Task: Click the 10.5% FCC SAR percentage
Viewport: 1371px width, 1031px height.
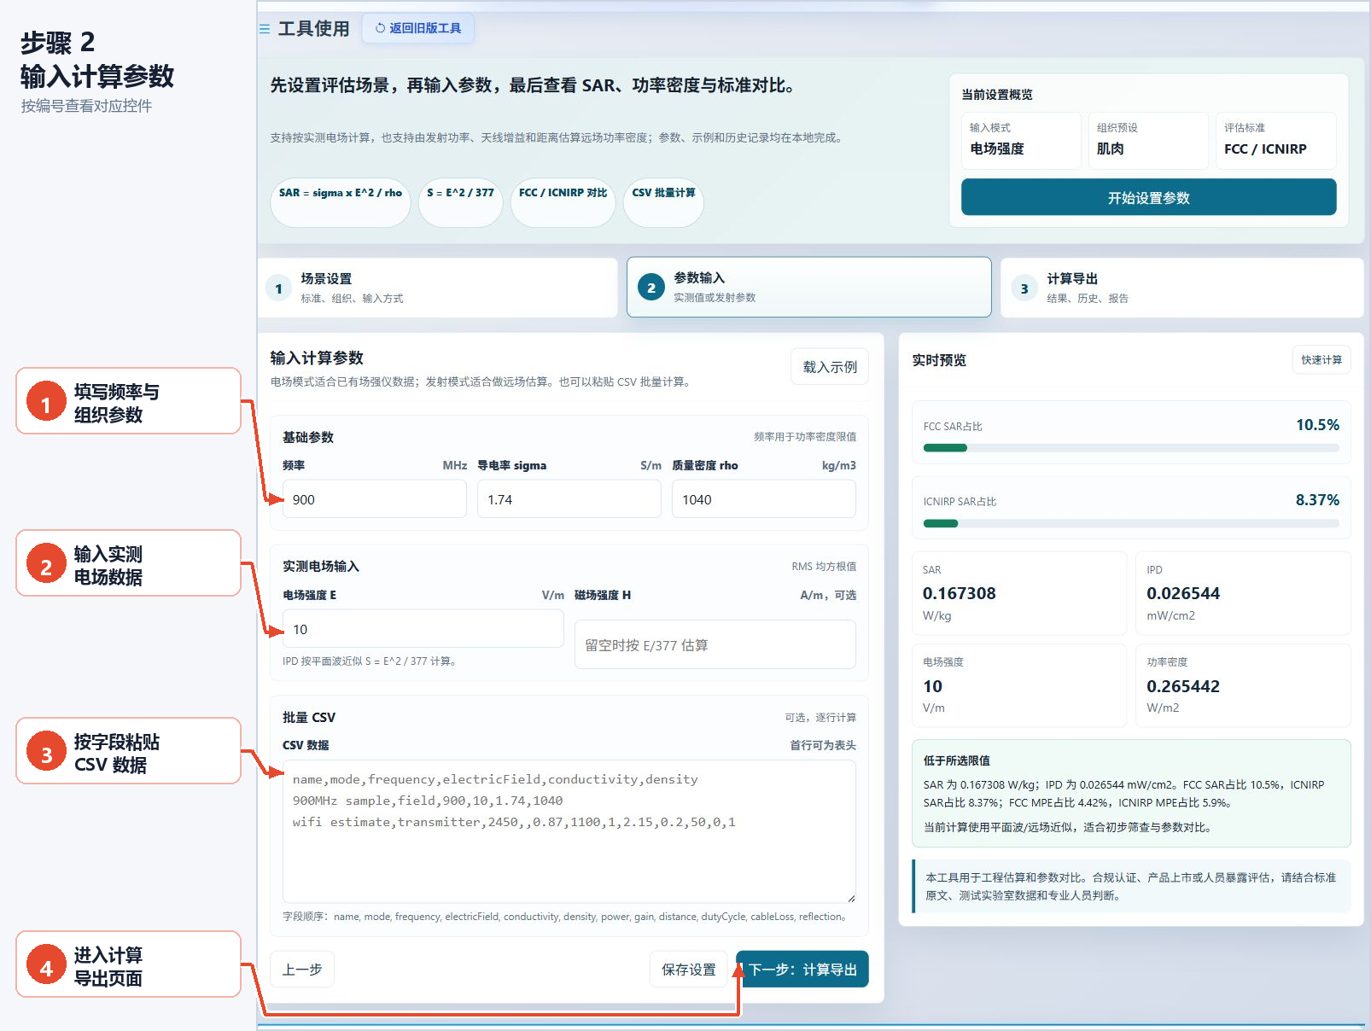Action: [1317, 425]
